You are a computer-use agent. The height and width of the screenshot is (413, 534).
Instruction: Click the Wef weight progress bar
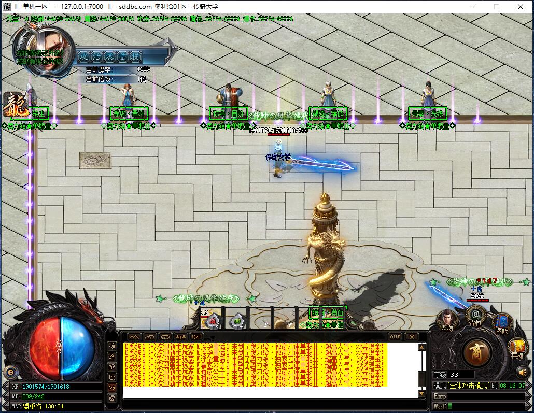(486, 406)
